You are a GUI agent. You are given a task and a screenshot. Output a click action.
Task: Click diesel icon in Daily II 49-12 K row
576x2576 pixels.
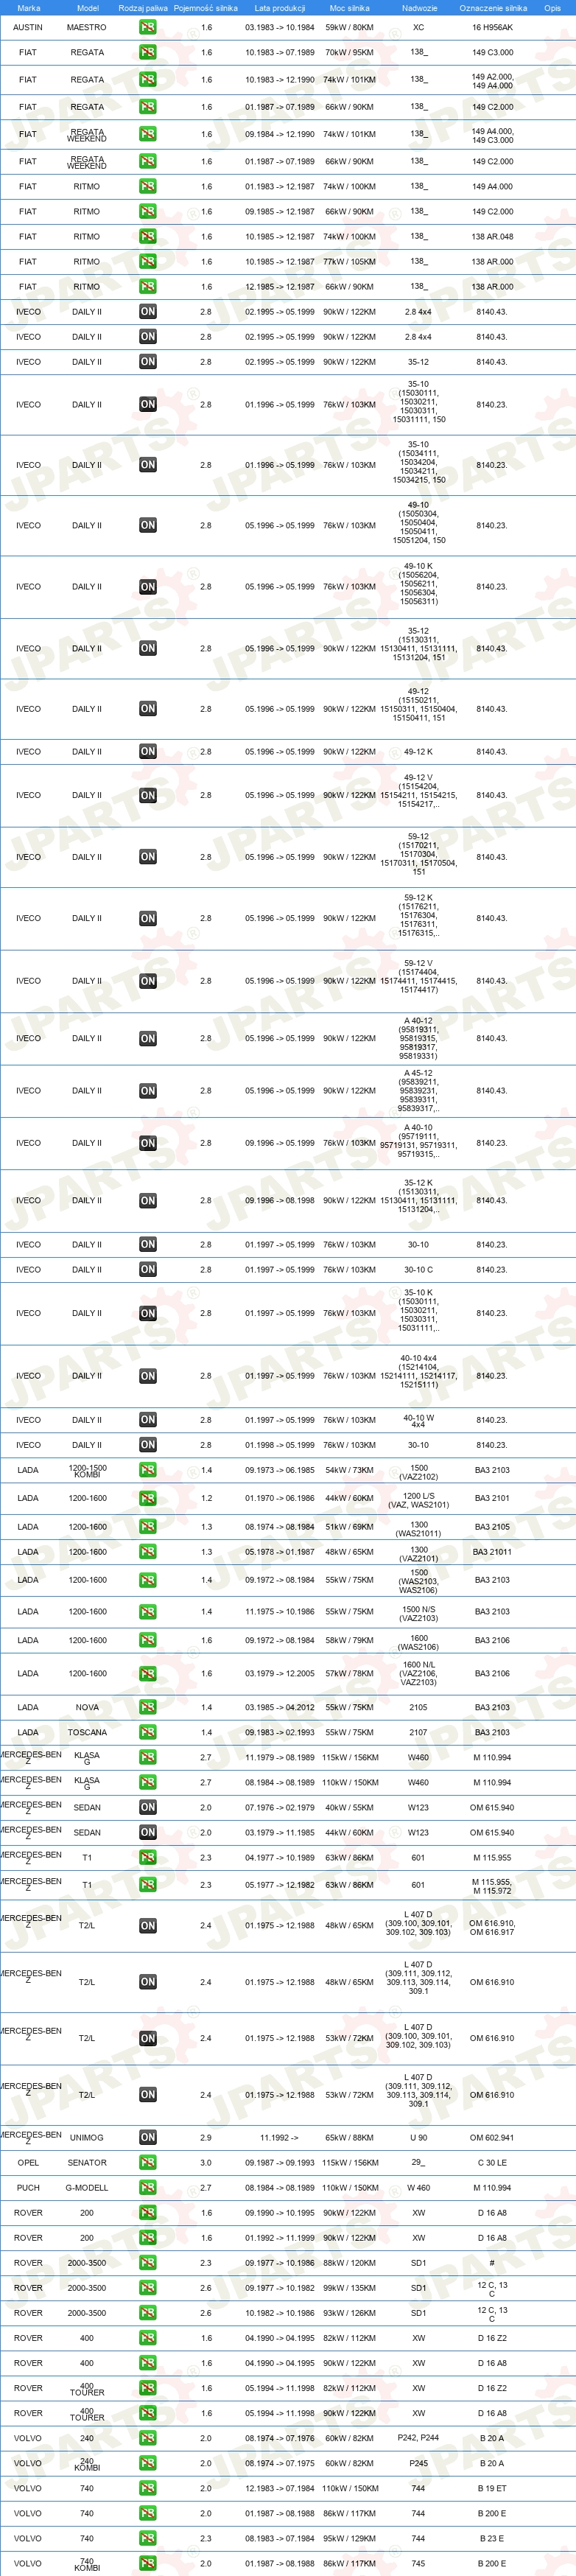(x=148, y=752)
